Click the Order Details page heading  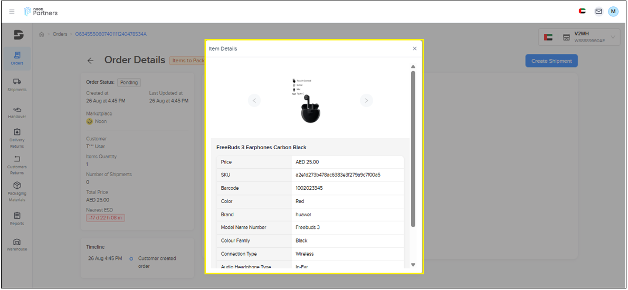(135, 60)
